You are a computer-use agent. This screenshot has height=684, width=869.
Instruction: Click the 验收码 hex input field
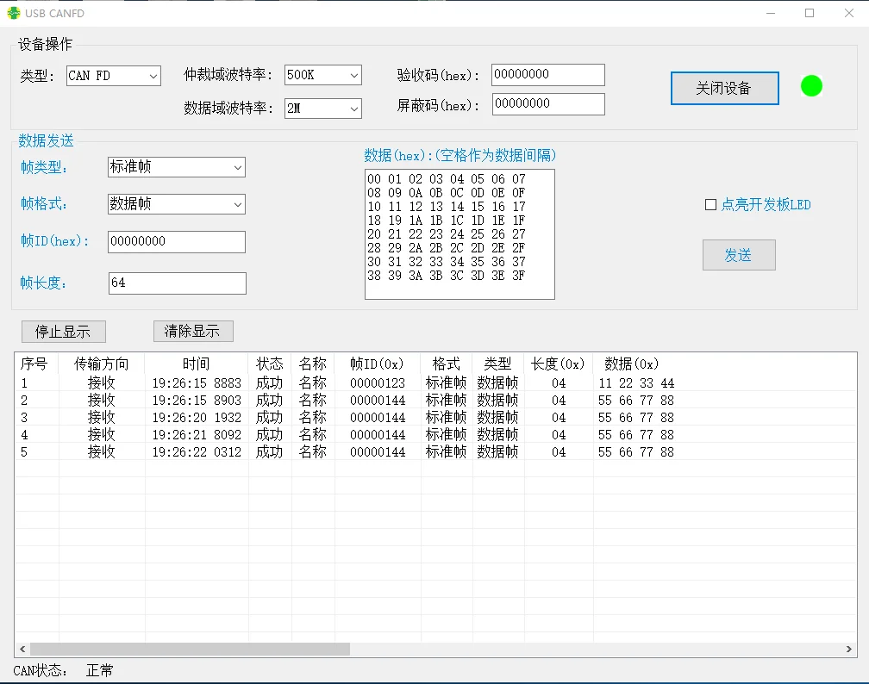click(547, 75)
